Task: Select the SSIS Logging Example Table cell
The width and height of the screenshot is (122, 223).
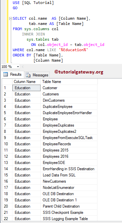Action: click(x=69, y=219)
